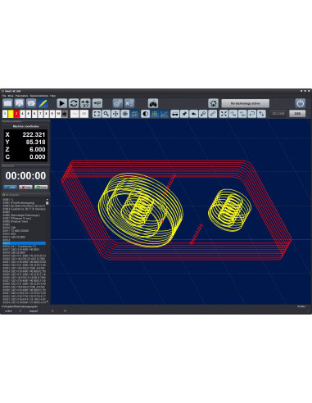Select the four-arrow pan tool

pyautogui.click(x=115, y=114)
